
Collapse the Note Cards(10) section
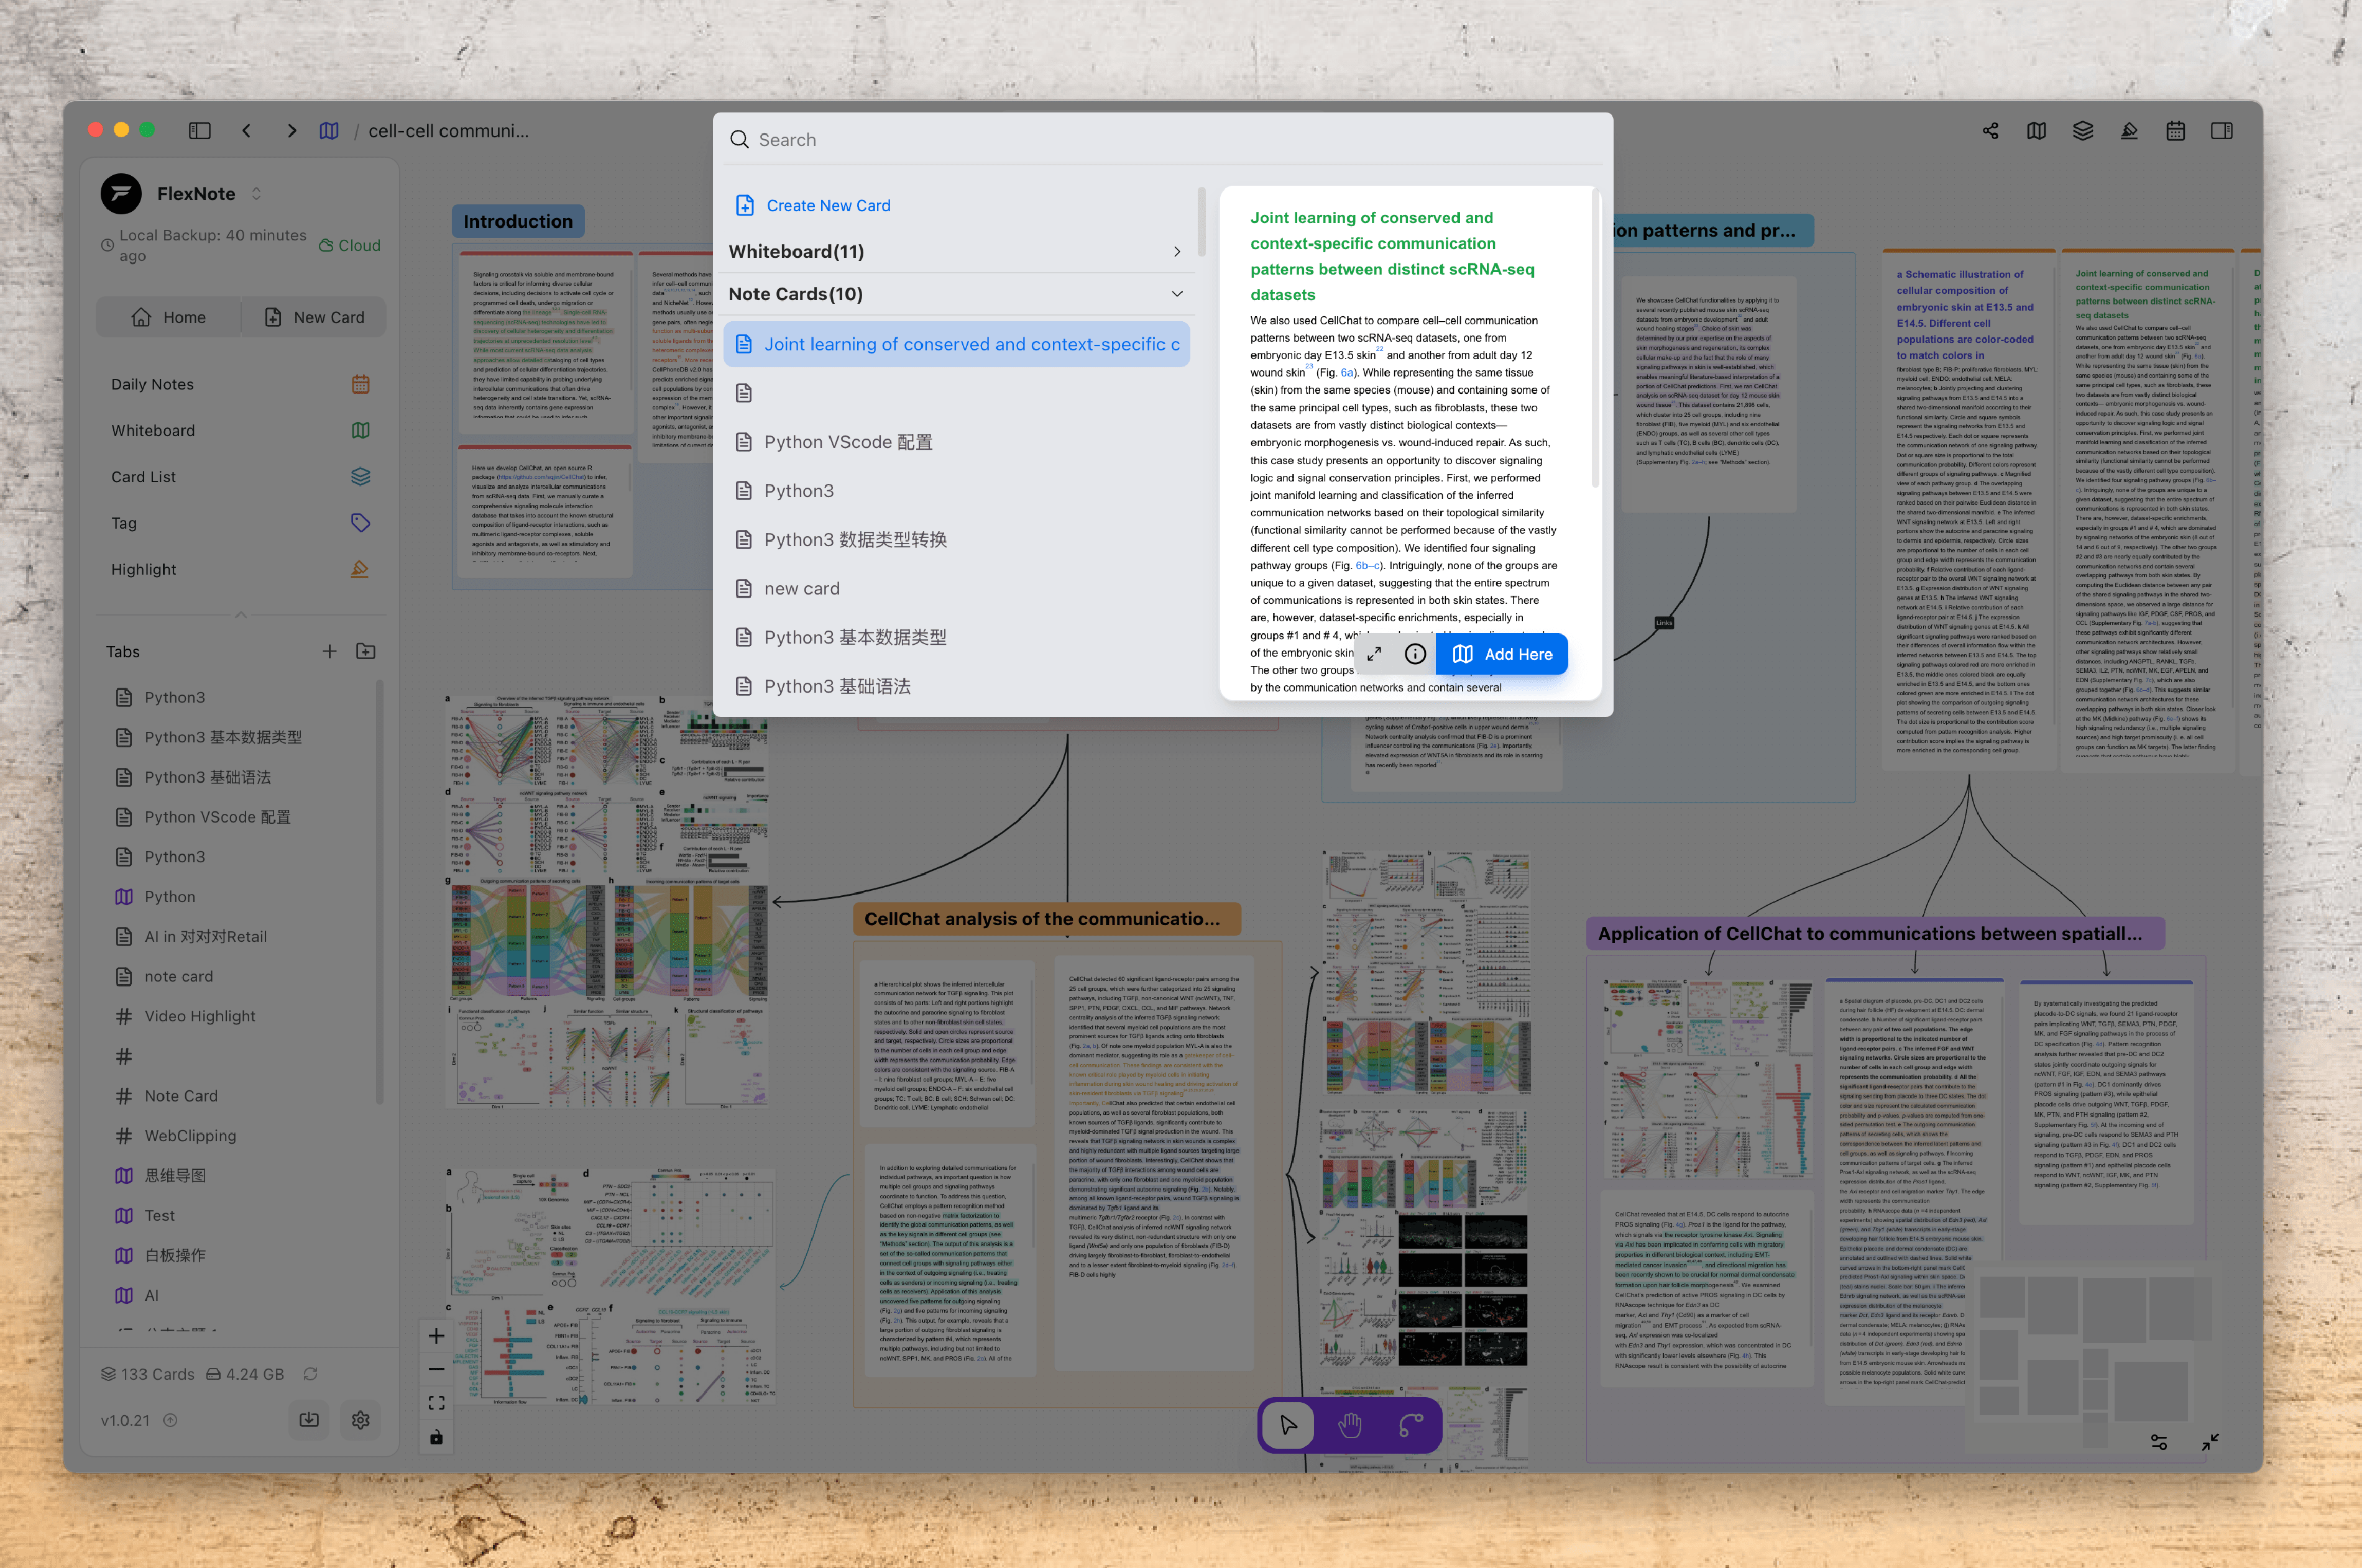pos(1175,293)
